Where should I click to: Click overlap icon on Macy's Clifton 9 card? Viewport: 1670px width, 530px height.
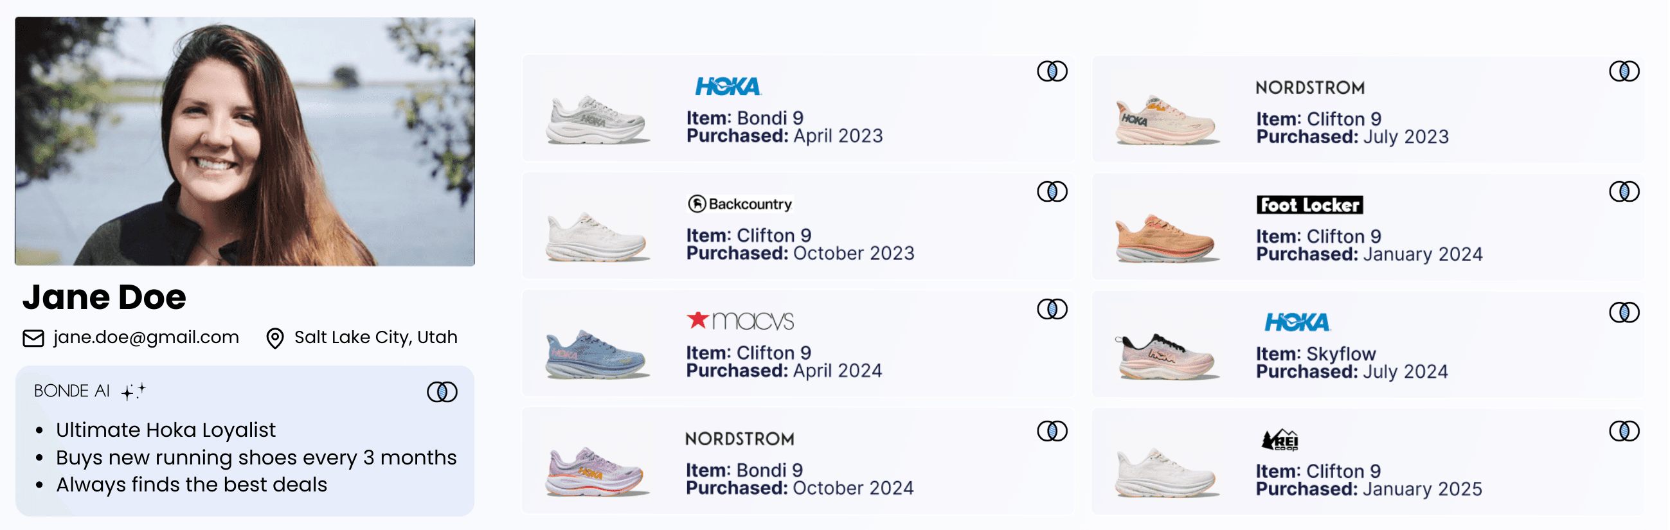[x=1052, y=309]
